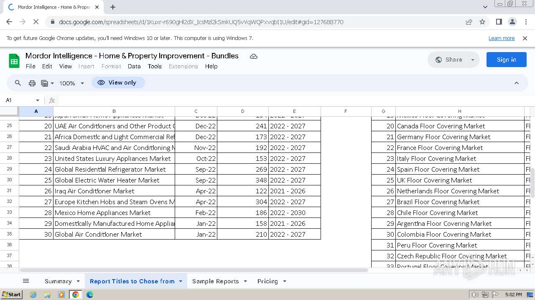Click the browser address bar URL

(x=201, y=22)
